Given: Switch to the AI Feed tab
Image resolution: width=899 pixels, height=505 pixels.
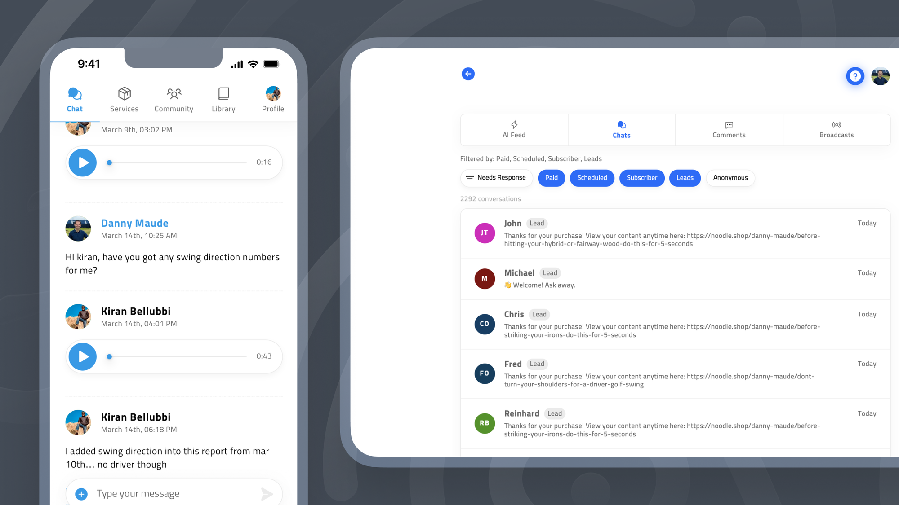Looking at the screenshot, I should tap(514, 129).
